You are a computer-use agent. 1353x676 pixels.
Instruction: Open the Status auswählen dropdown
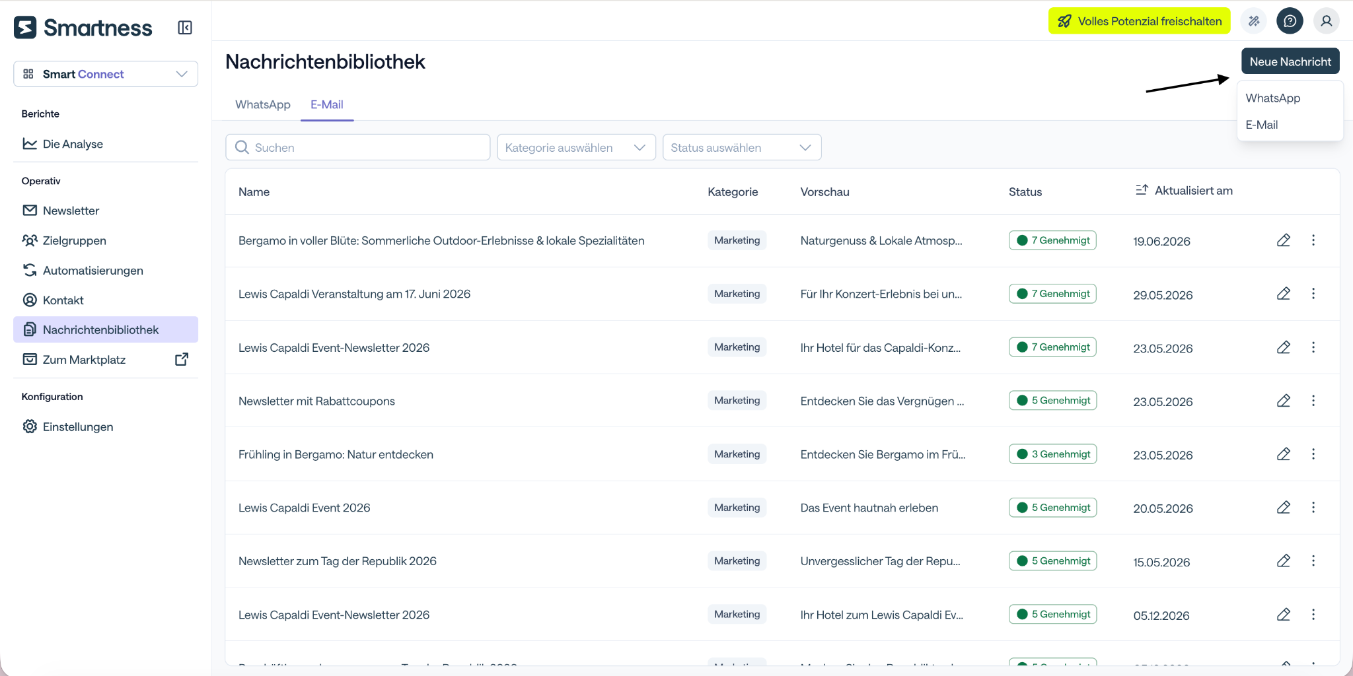[742, 147]
